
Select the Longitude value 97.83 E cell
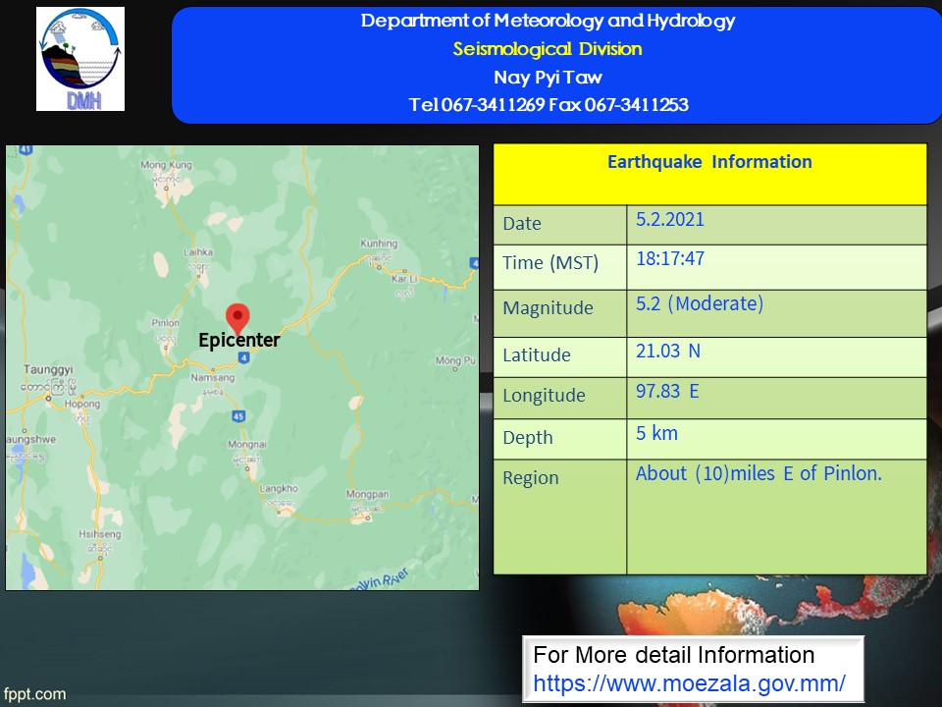(x=667, y=391)
